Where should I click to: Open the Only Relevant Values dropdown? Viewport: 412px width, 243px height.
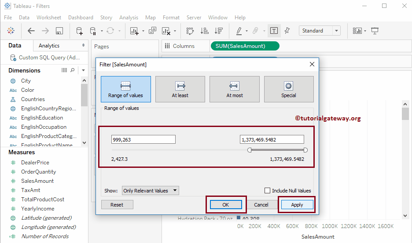pyautogui.click(x=150, y=191)
